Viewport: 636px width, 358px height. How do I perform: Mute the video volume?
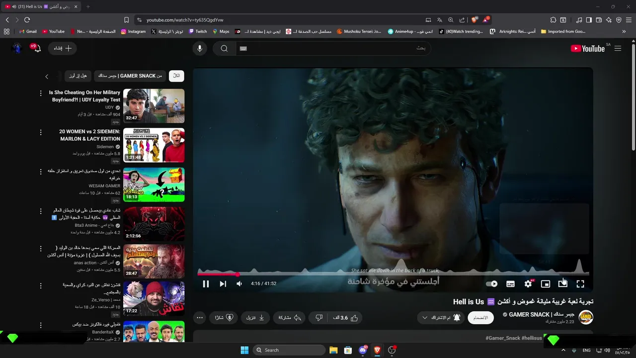[x=239, y=284]
